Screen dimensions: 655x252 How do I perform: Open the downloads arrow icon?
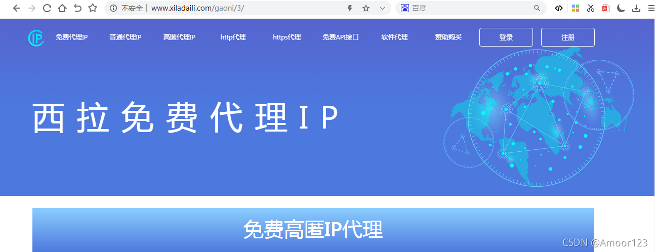[636, 8]
